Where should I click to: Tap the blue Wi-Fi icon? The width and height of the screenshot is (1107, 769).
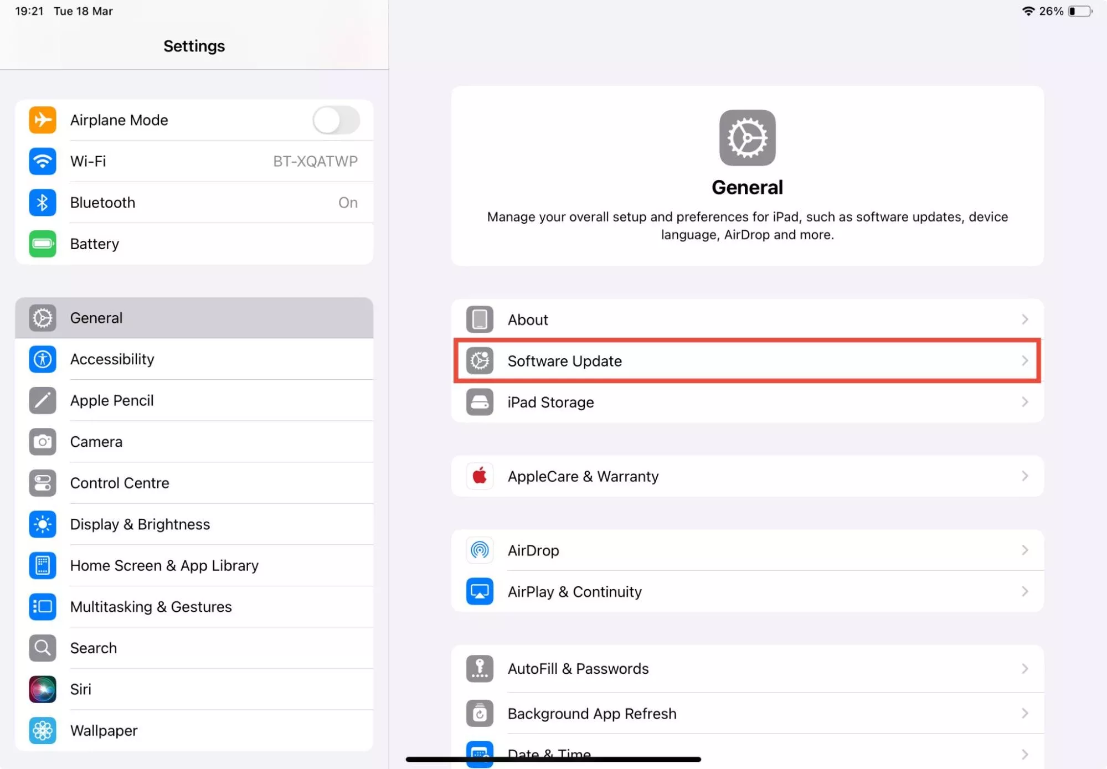pyautogui.click(x=43, y=161)
